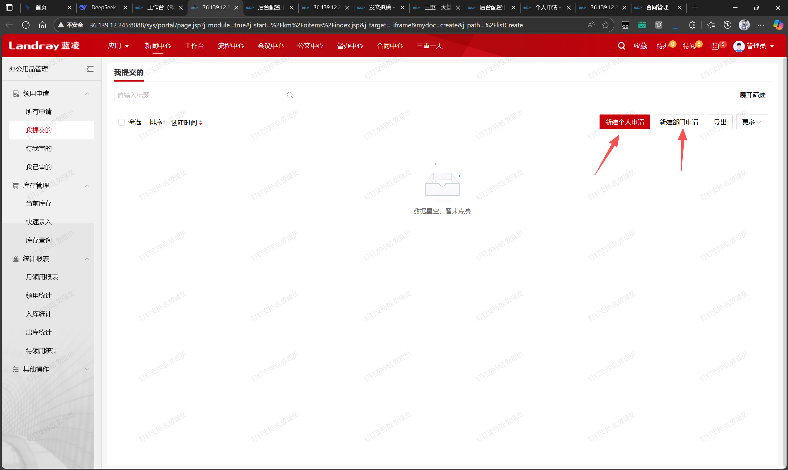The image size is (788, 470).
Task: Open browser extensions puzzle icon
Action: 692,25
